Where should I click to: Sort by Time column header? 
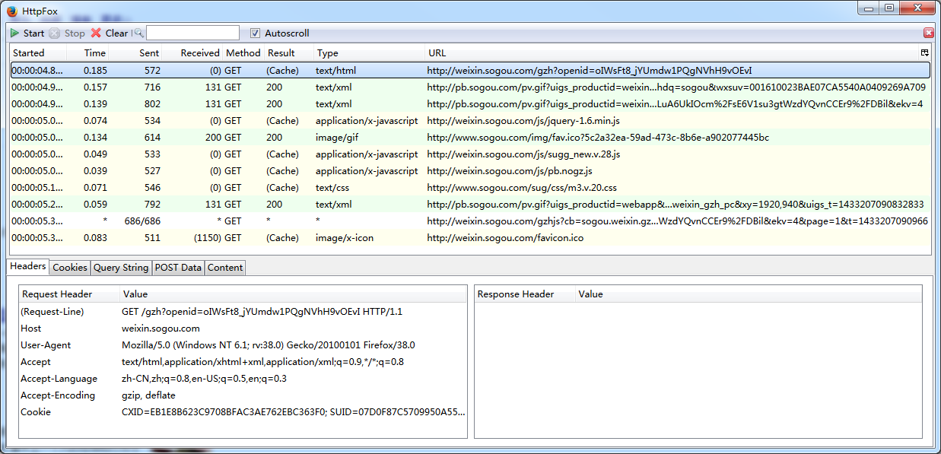pyautogui.click(x=87, y=53)
